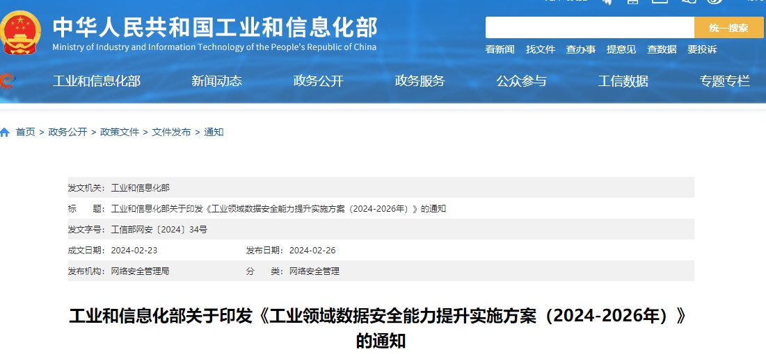Image resolution: width=766 pixels, height=354 pixels.
Task: Focus the site search input field
Action: [x=590, y=27]
